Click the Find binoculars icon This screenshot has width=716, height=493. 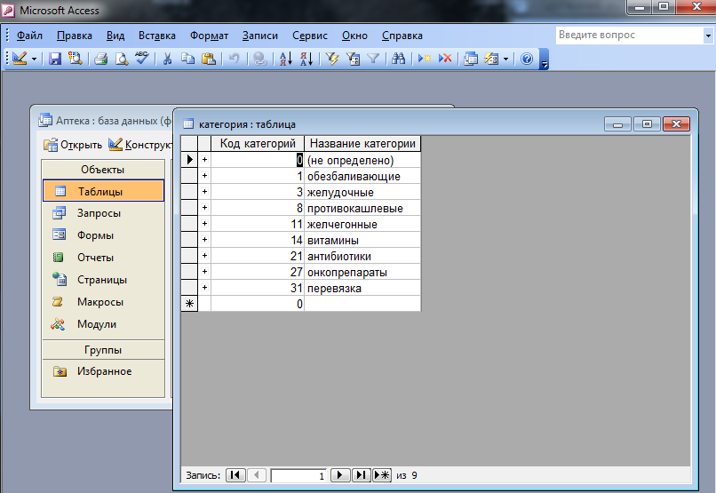[398, 59]
